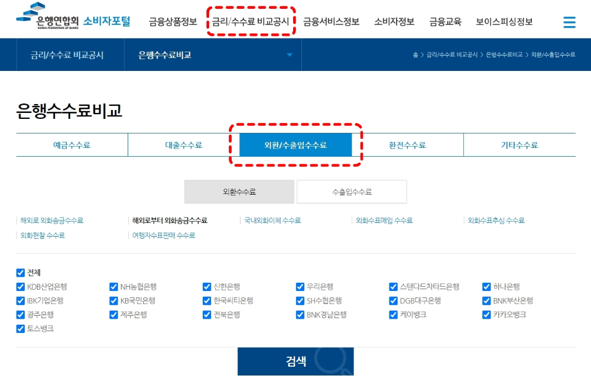
Task: Click the 은행연합회 소비자포털 logo
Action: (73, 17)
